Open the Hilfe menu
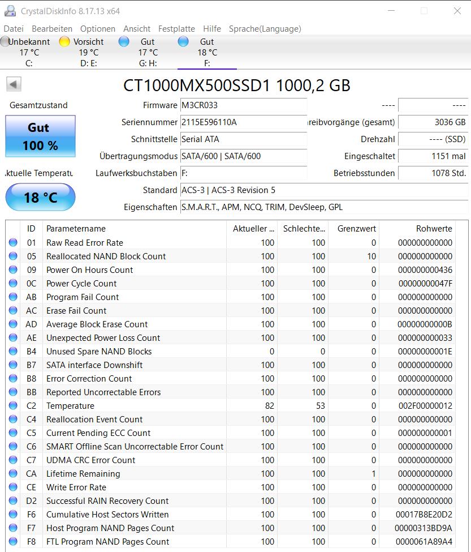This screenshot has width=471, height=552. [x=212, y=29]
